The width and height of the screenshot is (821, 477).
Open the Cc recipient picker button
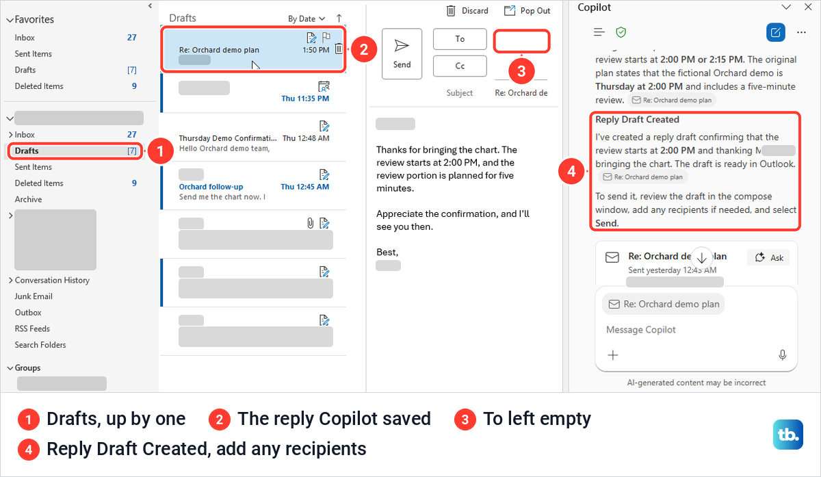[460, 66]
